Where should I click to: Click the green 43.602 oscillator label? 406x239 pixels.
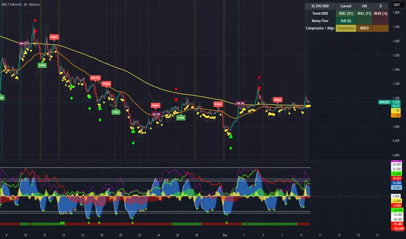396,174
